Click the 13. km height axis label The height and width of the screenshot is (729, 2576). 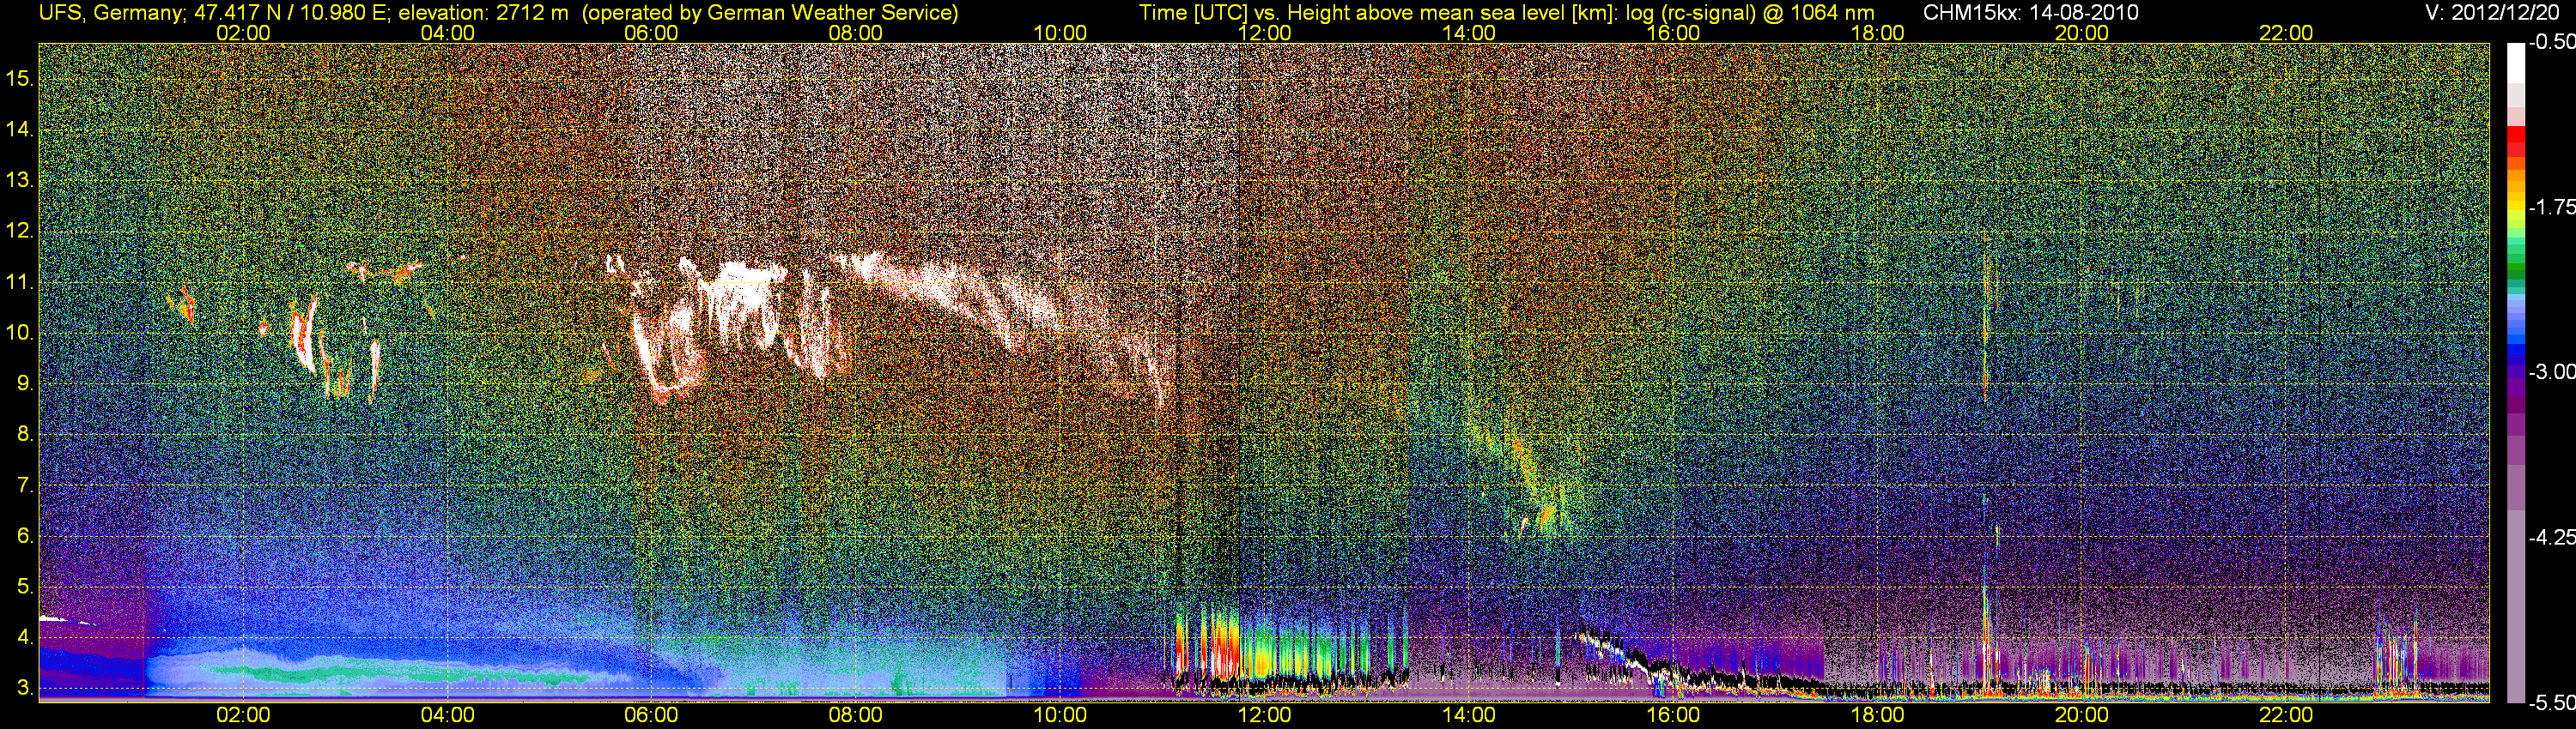coord(20,181)
